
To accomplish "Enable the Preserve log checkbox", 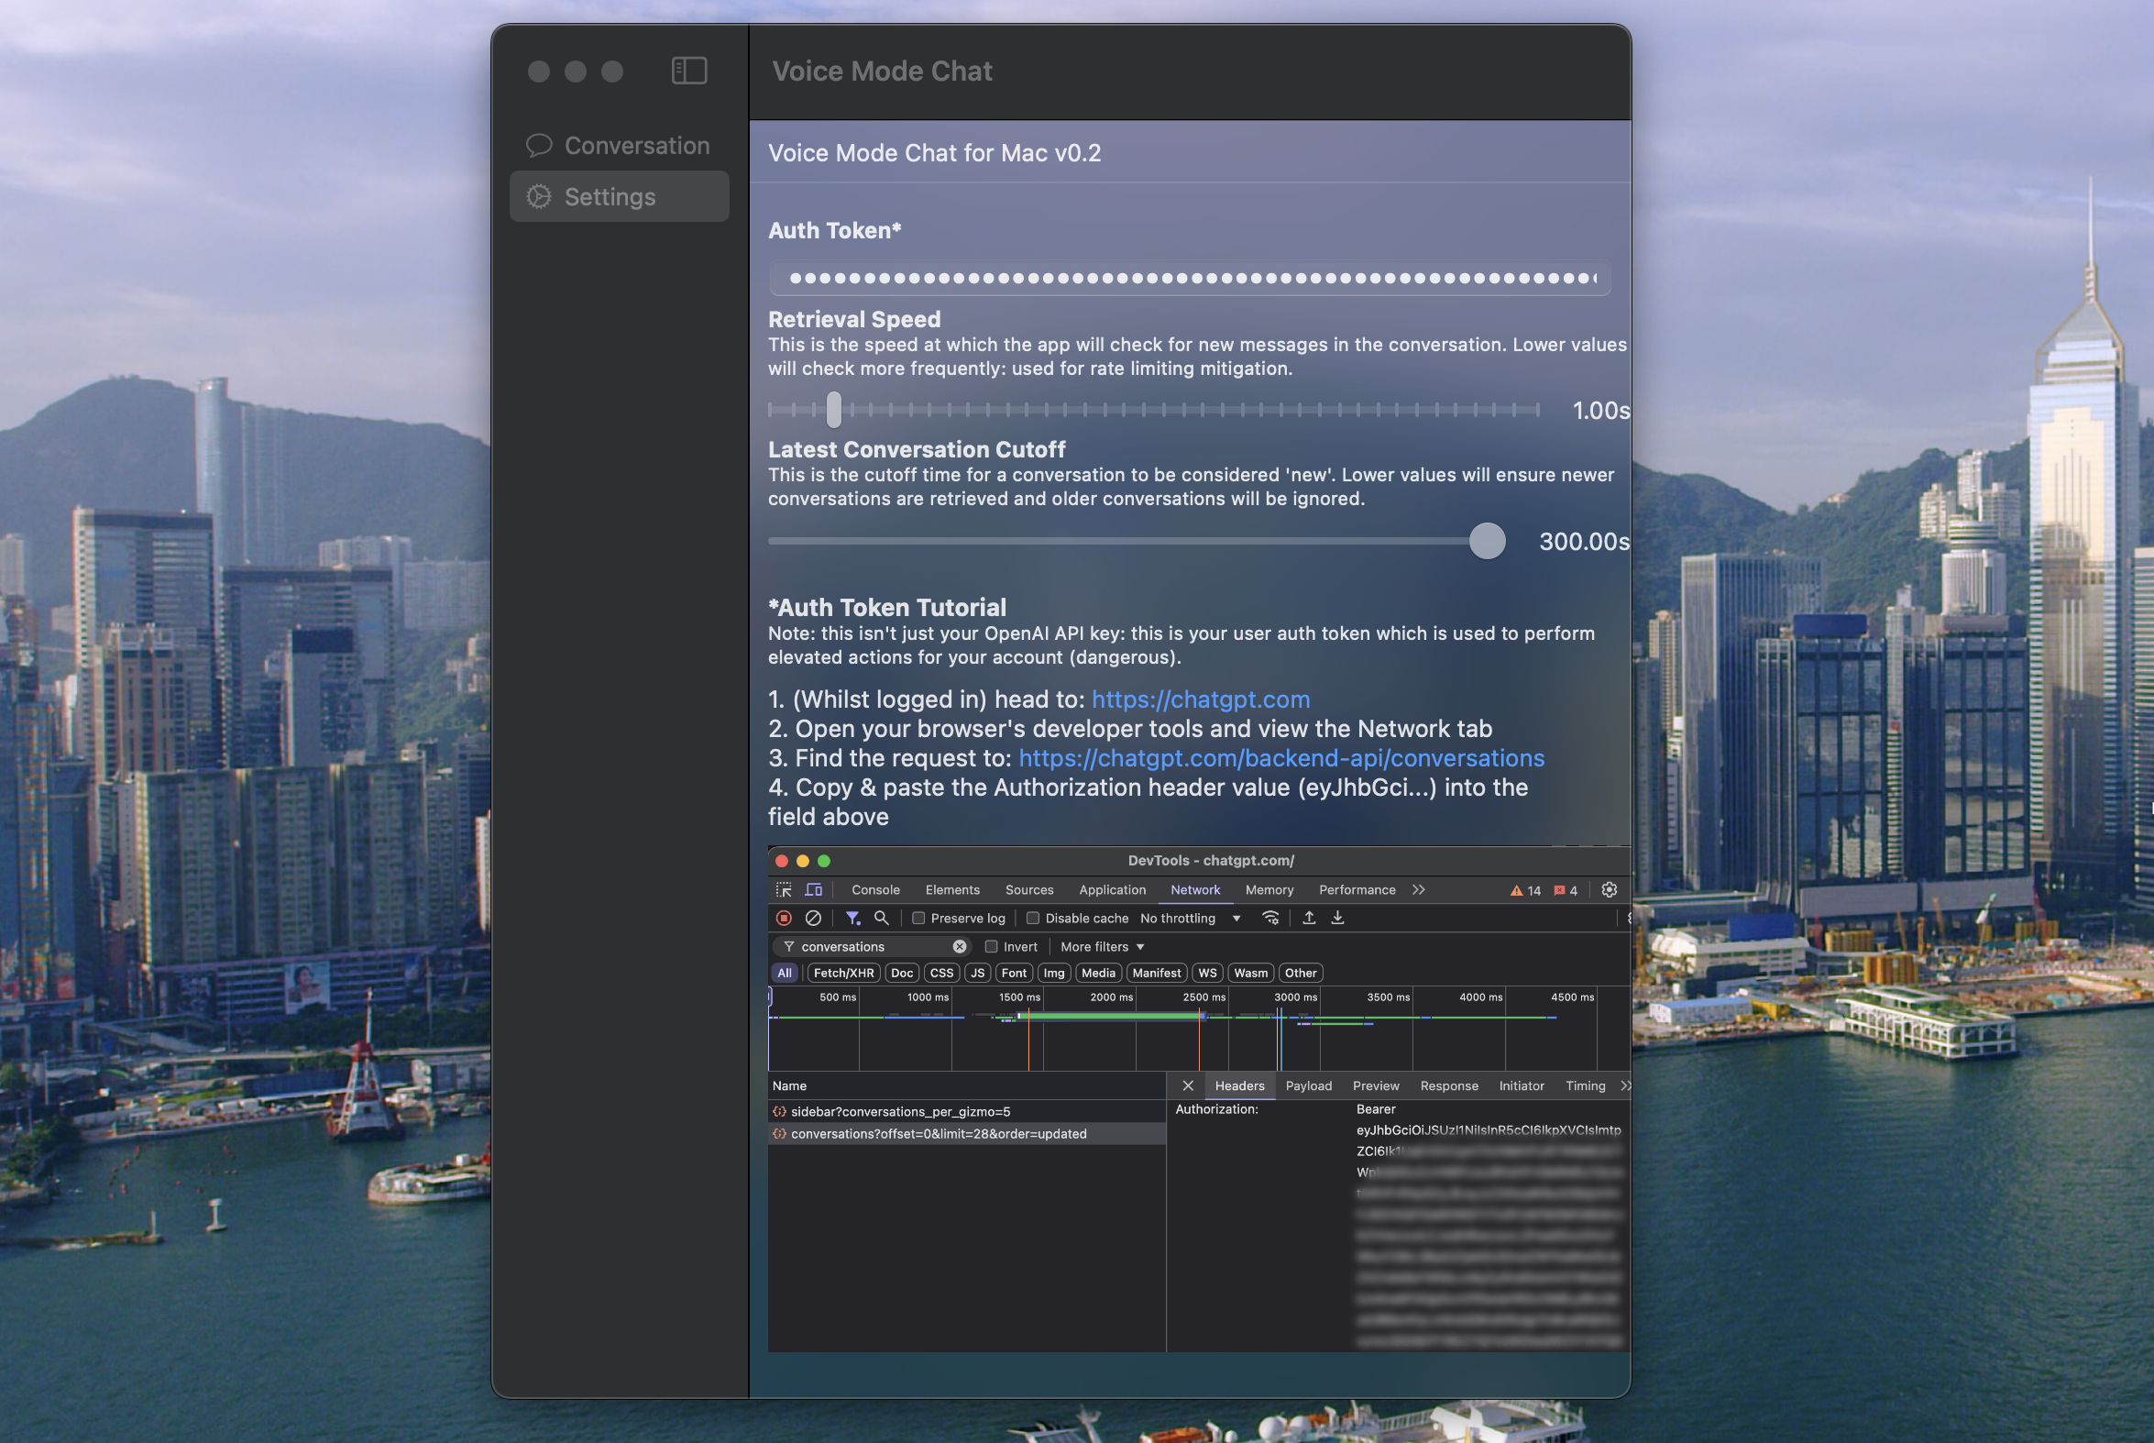I will pyautogui.click(x=918, y=919).
